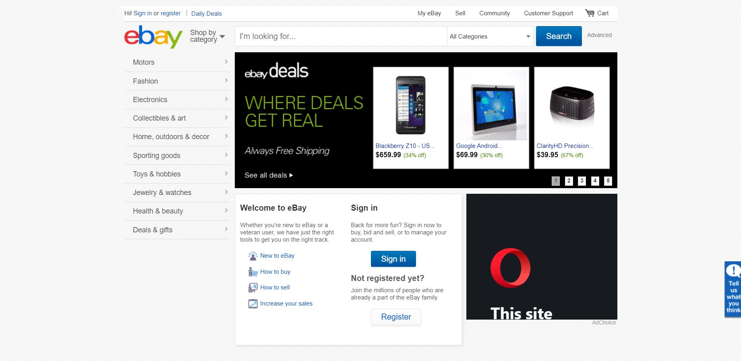The height and width of the screenshot is (361, 741).
Task: Open the Daily Deals link
Action: [206, 13]
